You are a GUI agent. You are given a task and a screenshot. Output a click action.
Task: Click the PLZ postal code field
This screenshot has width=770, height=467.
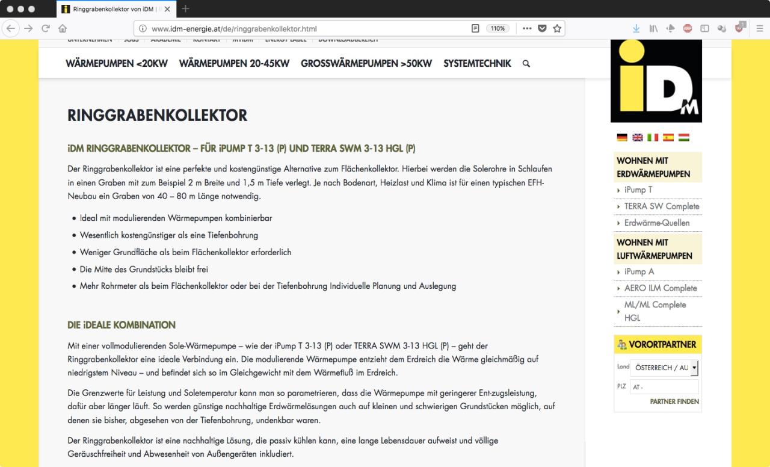point(665,387)
